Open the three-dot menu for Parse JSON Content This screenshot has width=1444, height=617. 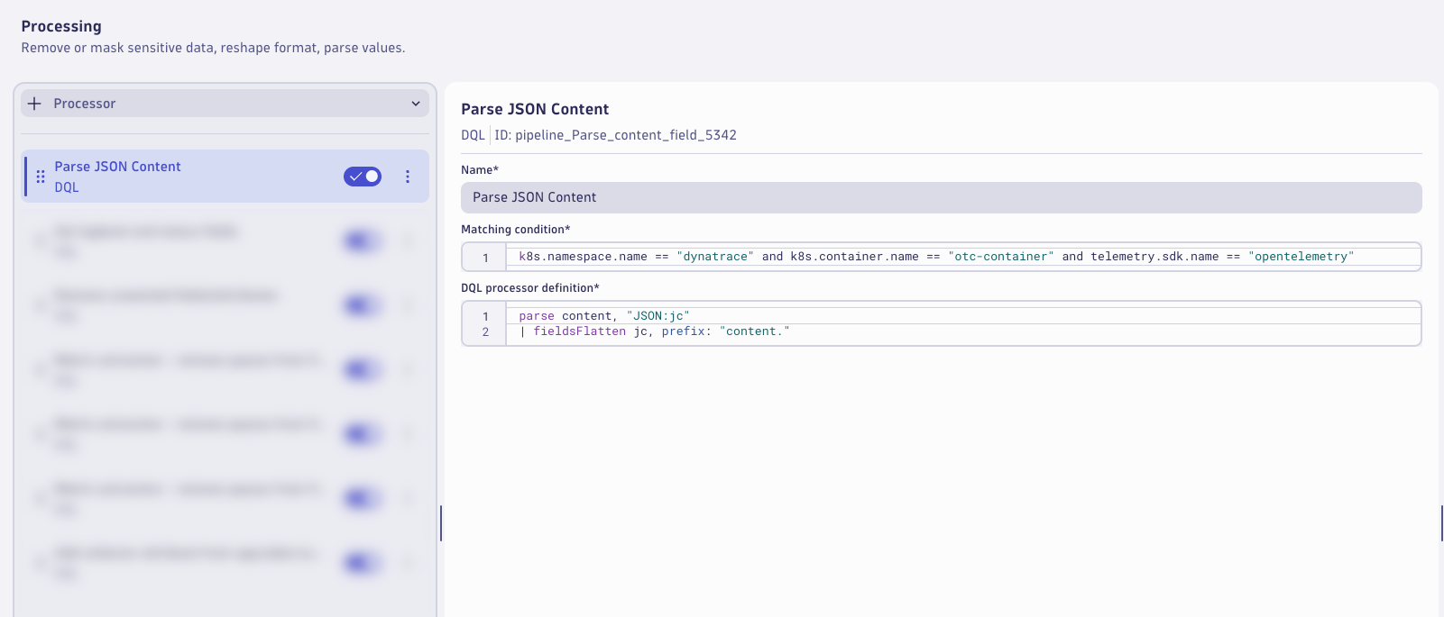(x=408, y=177)
